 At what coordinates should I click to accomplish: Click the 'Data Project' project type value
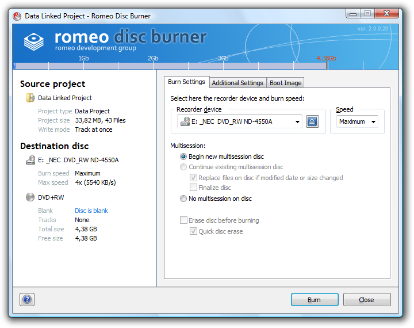click(92, 111)
